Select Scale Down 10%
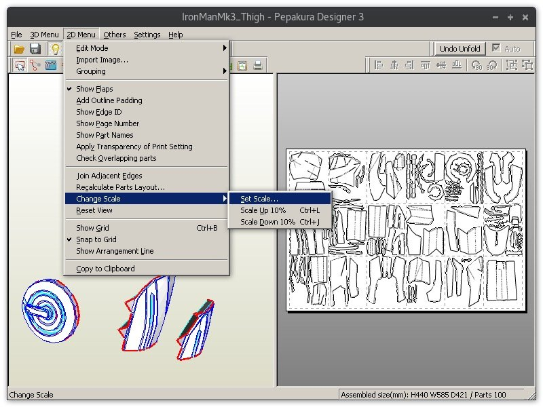 click(280, 222)
